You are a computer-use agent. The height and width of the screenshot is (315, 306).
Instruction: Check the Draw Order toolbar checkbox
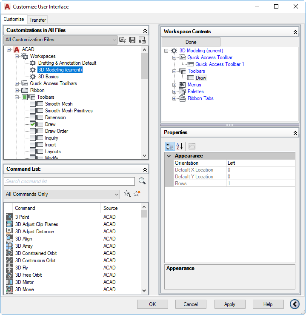coord(33,131)
